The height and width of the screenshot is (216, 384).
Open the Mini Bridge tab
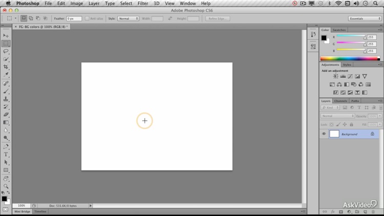[22, 211]
